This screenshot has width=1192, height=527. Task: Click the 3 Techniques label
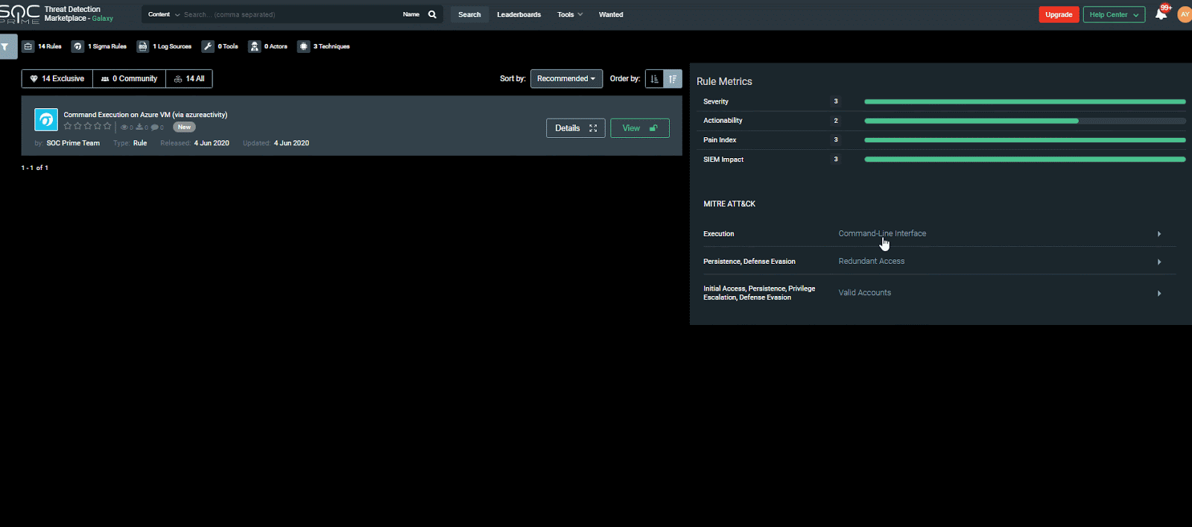tap(332, 46)
